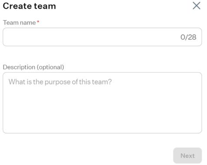
Task: Click the word "optional" in the description label
Action: [50, 67]
